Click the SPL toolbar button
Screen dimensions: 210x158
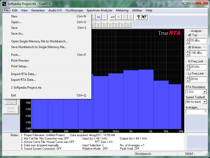(x=99, y=17)
